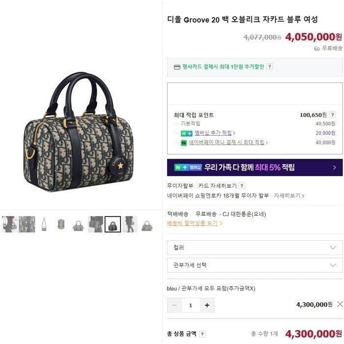This screenshot has height=344, width=344.
Task: Decrease quantity with the minus button
Action: point(174,305)
